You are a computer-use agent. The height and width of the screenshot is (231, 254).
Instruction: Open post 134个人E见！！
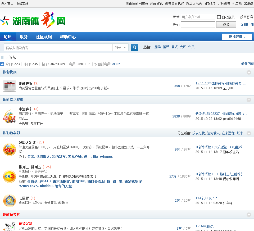pyautogui.click(x=206, y=198)
